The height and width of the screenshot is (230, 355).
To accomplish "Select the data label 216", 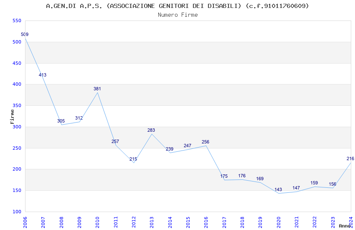I will tap(350, 158).
